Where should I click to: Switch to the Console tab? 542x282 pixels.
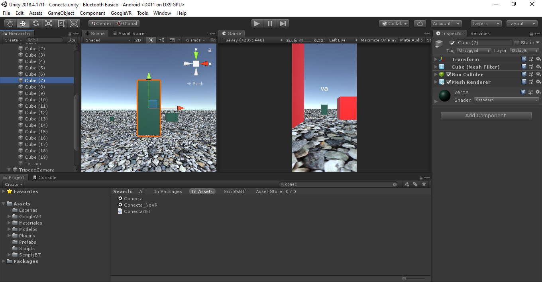[45, 177]
